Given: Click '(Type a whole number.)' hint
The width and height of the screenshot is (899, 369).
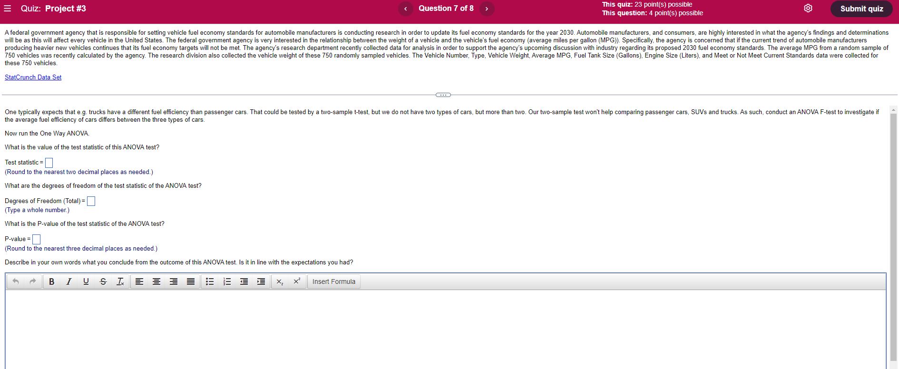Looking at the screenshot, I should [37, 210].
